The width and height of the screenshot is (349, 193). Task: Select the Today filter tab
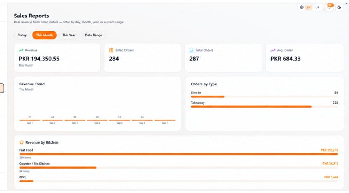pyautogui.click(x=22, y=35)
